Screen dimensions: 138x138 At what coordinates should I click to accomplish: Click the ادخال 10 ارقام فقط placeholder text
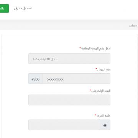point(45,59)
